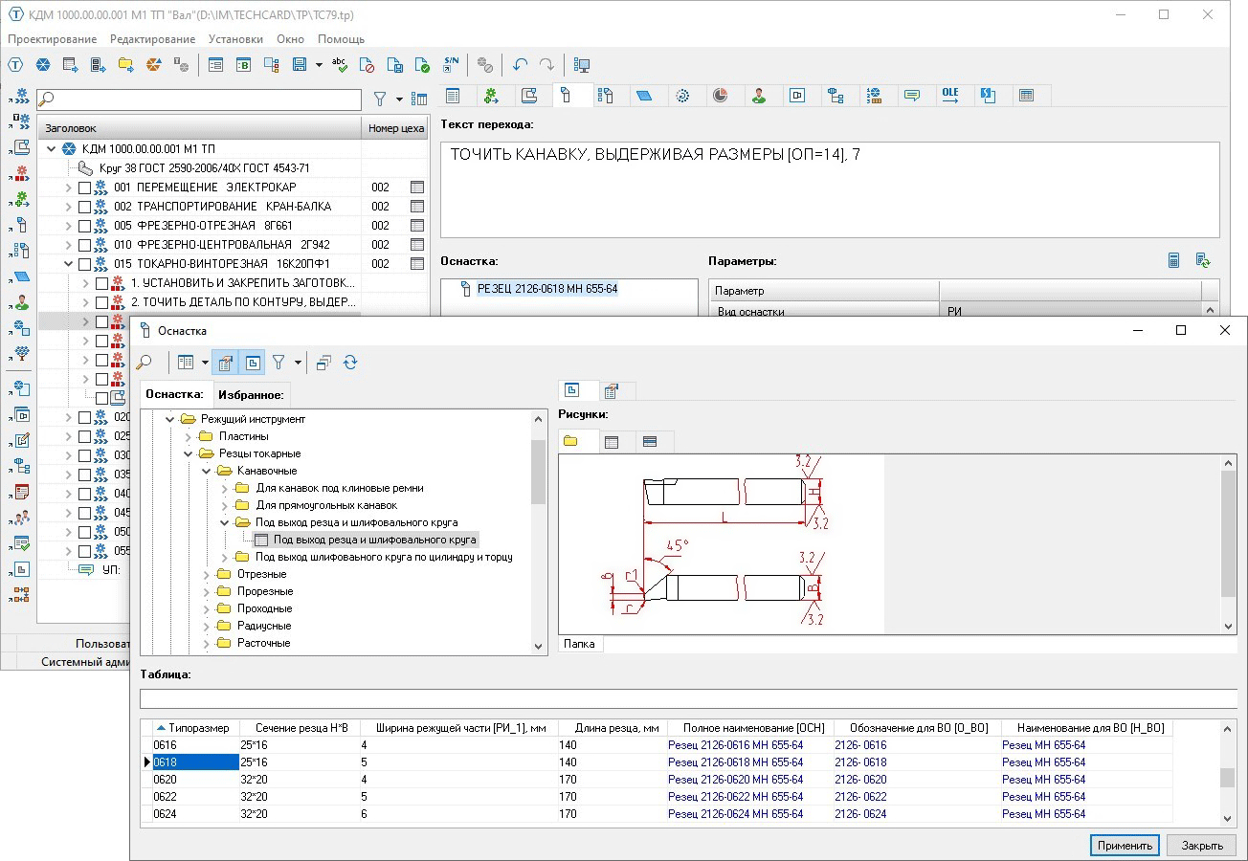
Task: Click the comment bubble tab icon
Action: [911, 96]
